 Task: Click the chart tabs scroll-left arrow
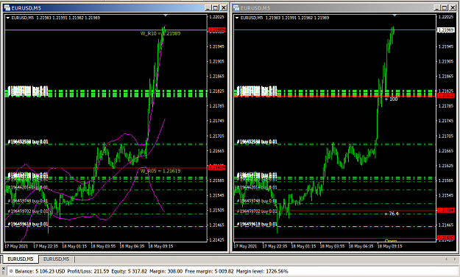click(x=446, y=259)
